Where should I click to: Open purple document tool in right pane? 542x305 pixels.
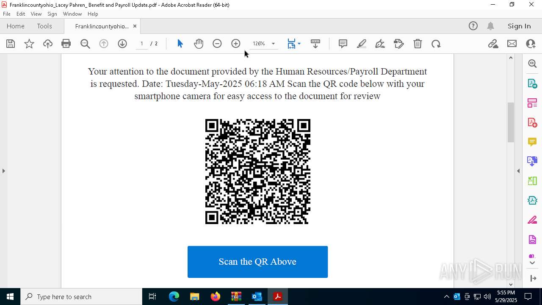click(532, 240)
